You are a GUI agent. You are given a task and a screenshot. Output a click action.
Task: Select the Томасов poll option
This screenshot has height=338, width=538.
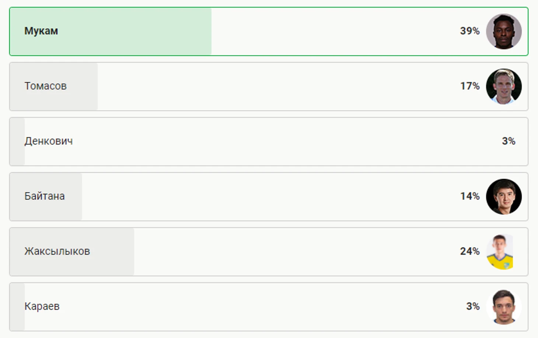(269, 86)
